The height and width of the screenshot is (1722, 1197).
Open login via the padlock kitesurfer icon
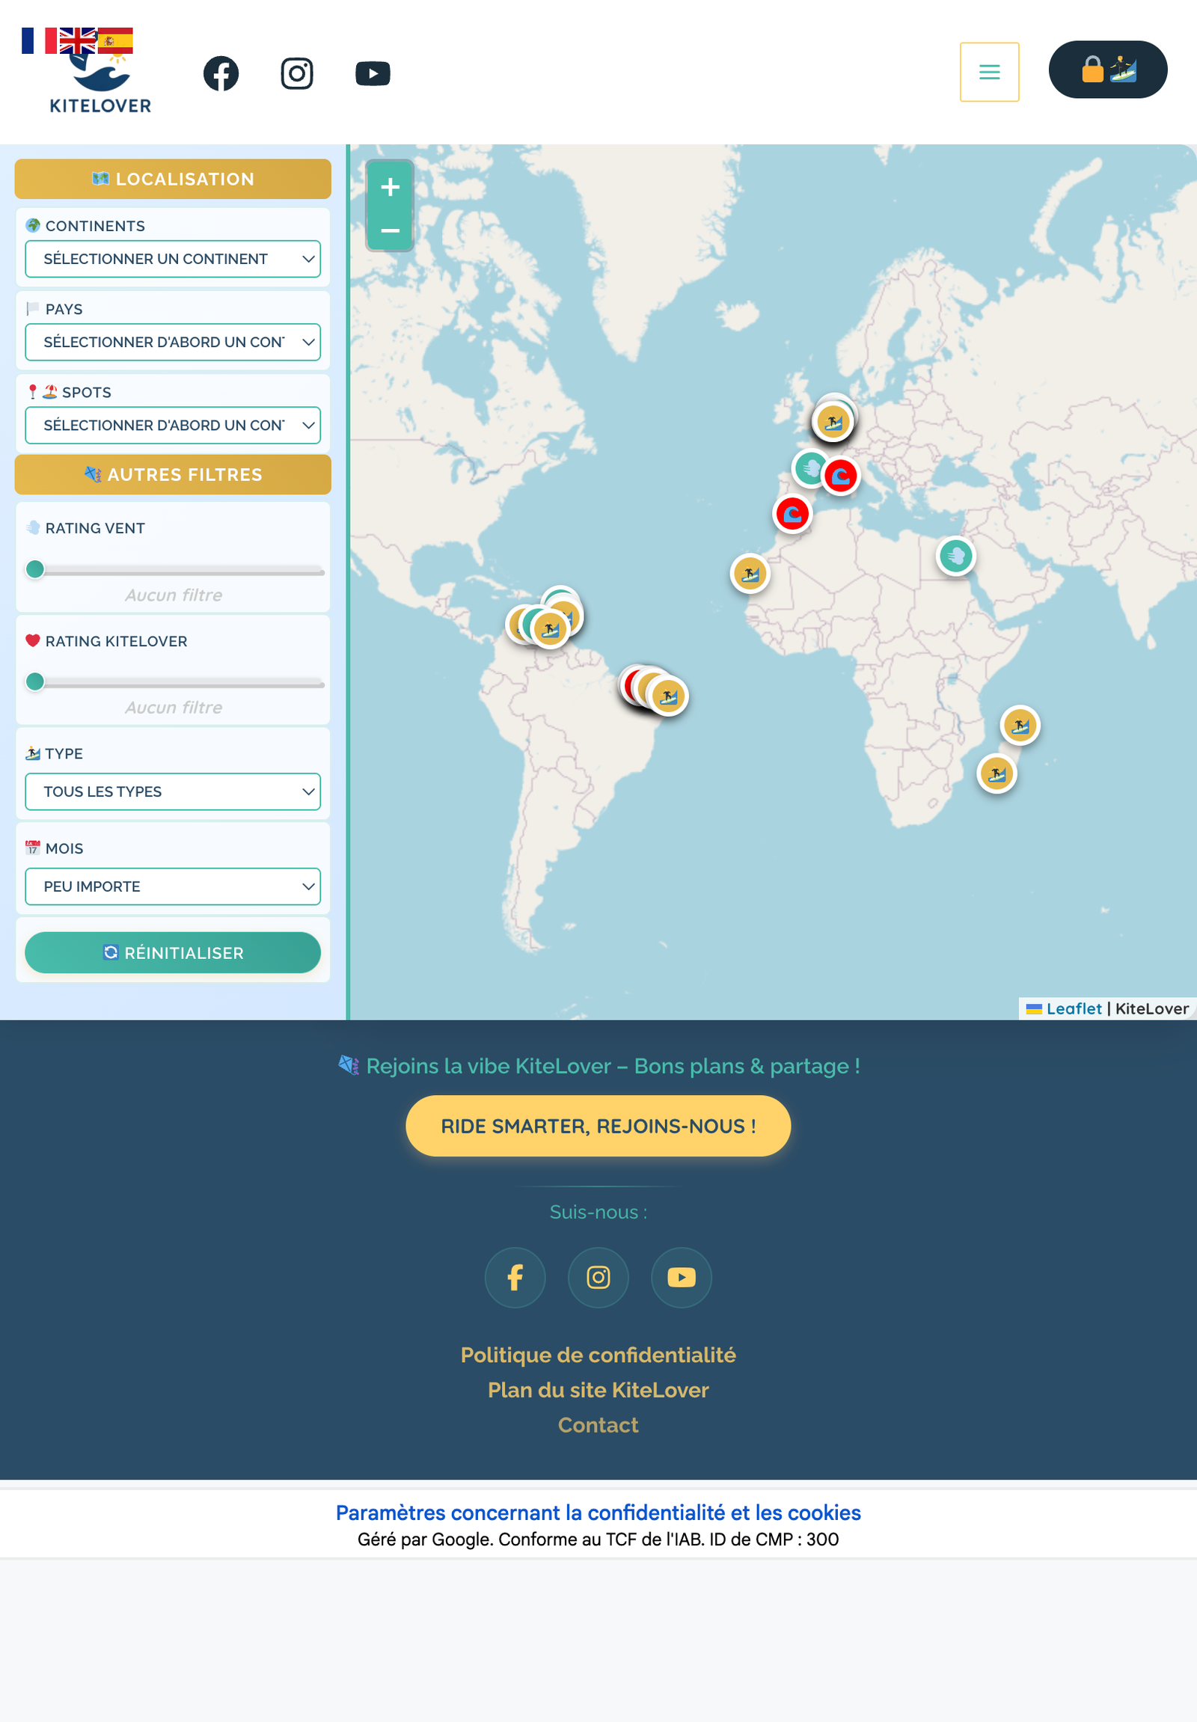pyautogui.click(x=1108, y=70)
